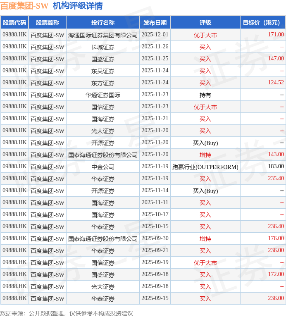Click 买入(Buy) rating dated 2025-11-14
This screenshot has width=286, height=317.
tap(205, 191)
